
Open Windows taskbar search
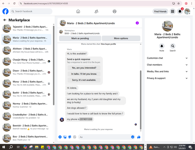click(x=11, y=147)
